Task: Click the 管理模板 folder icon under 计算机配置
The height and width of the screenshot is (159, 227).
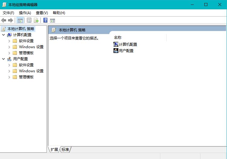Action: [15, 53]
